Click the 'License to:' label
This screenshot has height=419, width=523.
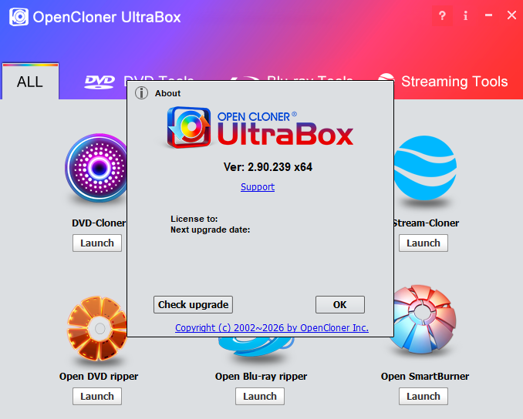[194, 219]
